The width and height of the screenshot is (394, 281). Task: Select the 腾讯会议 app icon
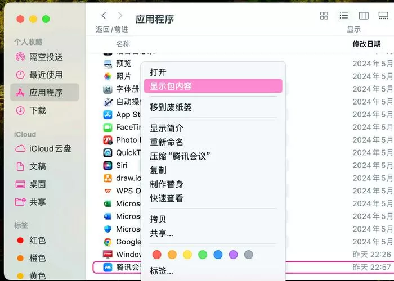click(x=108, y=268)
